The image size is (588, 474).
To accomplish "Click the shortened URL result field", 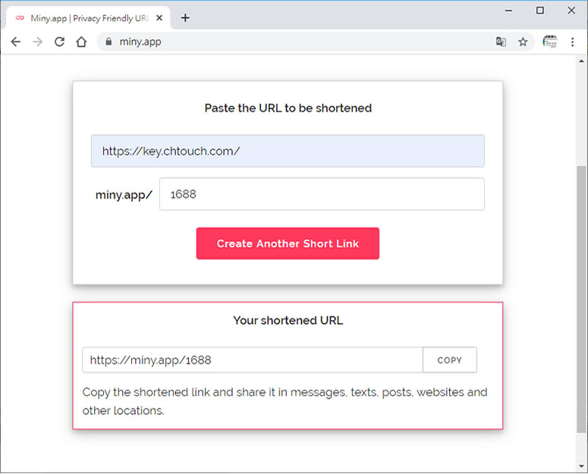I will (x=252, y=360).
